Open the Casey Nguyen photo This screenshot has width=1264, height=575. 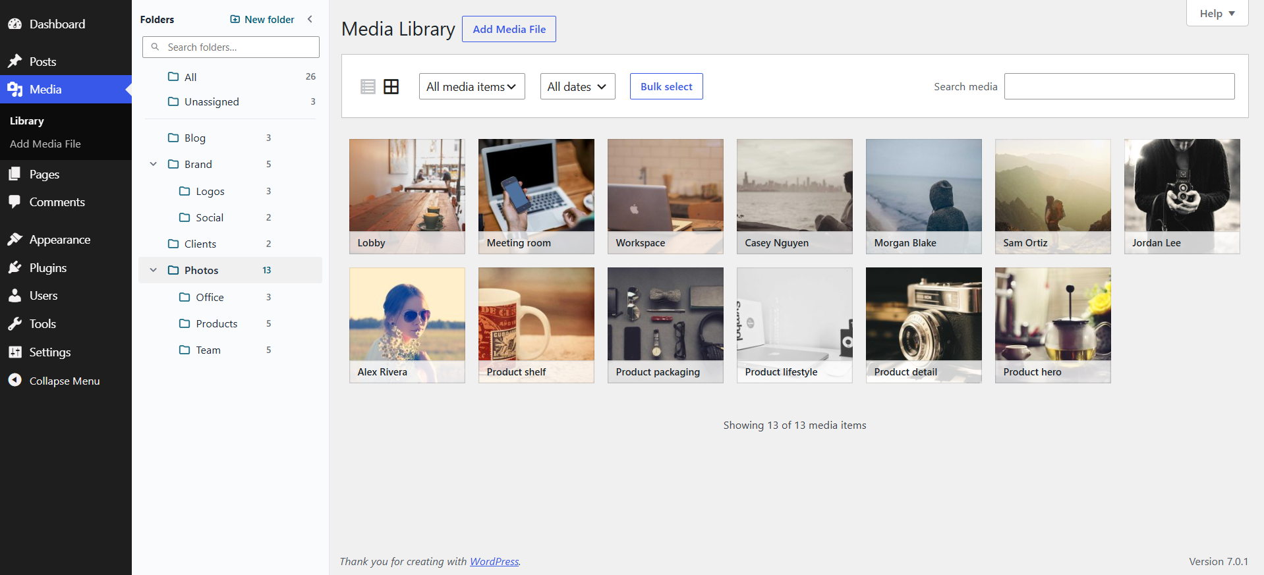click(795, 196)
